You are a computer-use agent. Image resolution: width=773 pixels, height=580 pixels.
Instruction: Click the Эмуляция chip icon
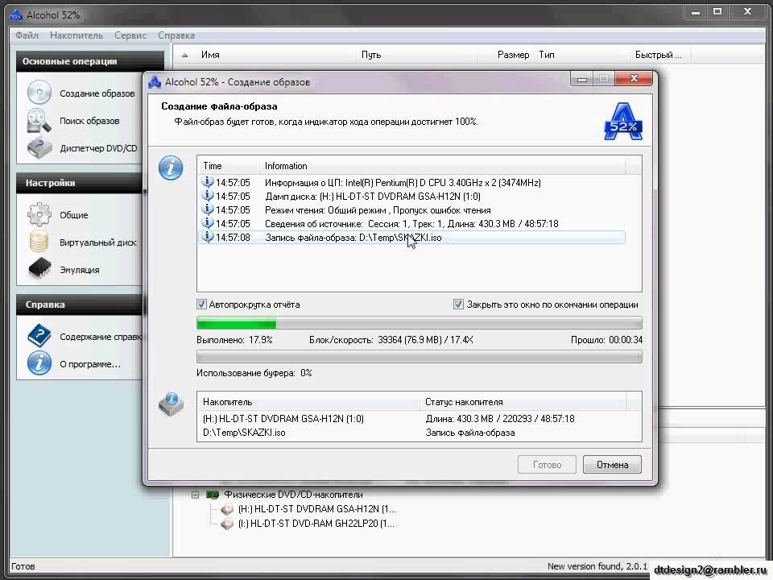coord(39,269)
